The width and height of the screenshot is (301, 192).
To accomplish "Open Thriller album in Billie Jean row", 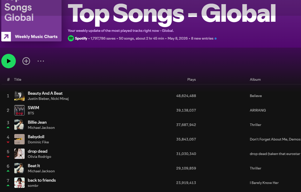I will pyautogui.click(x=256, y=125).
